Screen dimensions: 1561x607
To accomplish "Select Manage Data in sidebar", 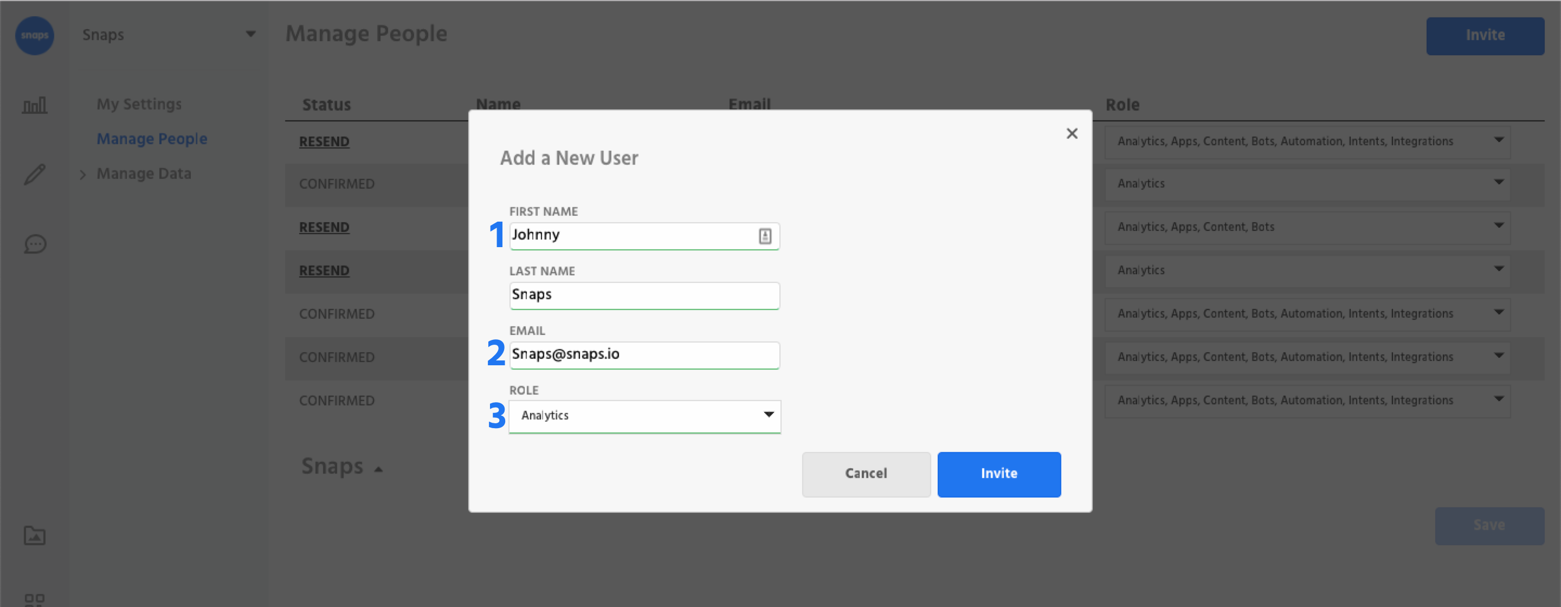I will click(144, 174).
